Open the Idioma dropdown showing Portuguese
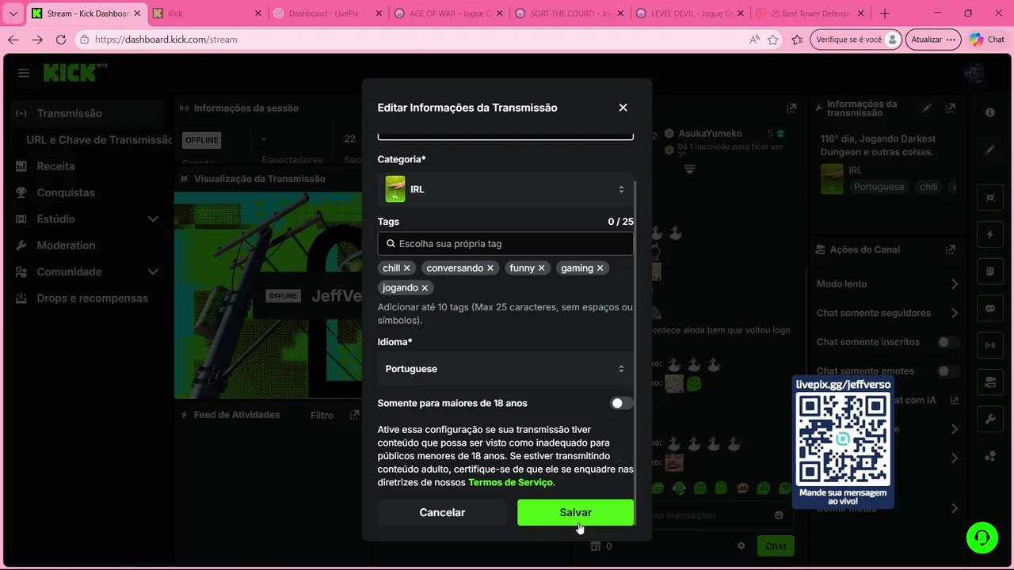This screenshot has width=1014, height=570. click(505, 369)
